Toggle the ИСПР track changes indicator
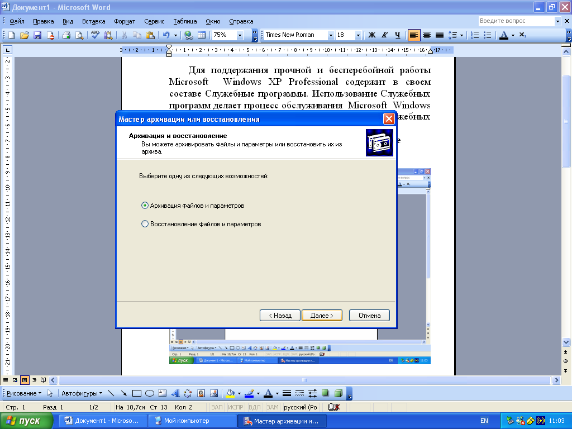572x429 pixels. point(236,407)
